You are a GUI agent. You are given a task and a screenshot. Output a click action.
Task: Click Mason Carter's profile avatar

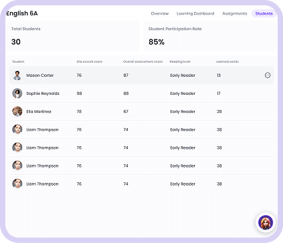pyautogui.click(x=17, y=75)
